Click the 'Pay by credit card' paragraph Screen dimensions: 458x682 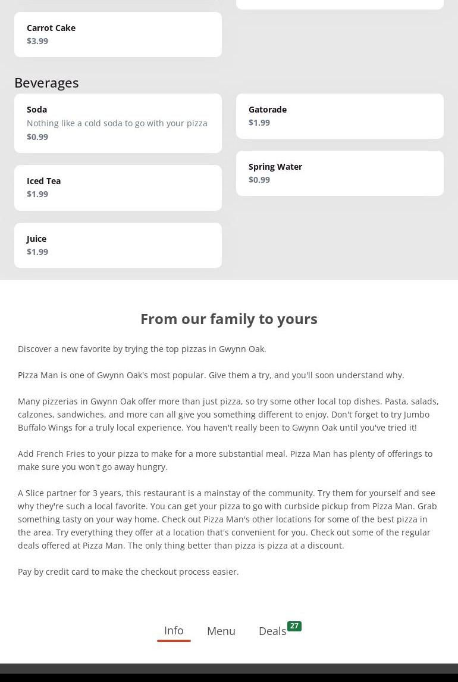coord(128,572)
